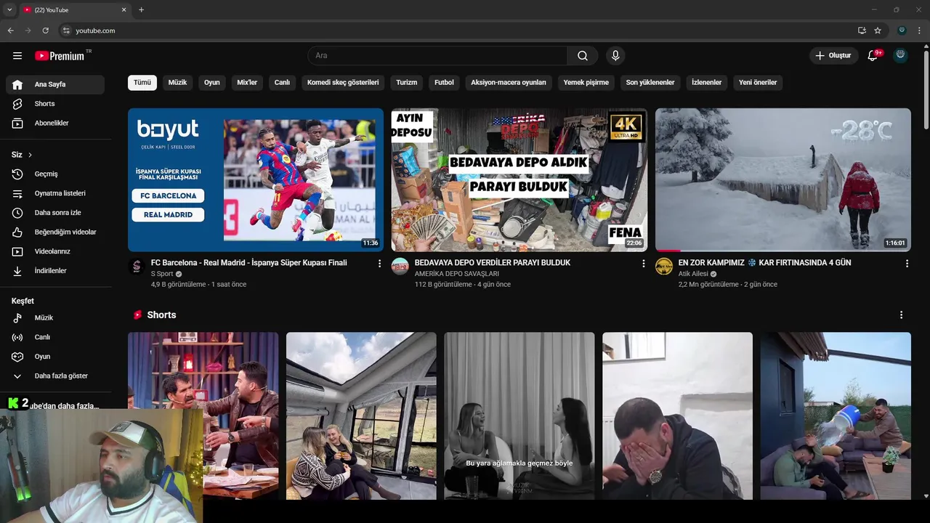Viewport: 930px width, 523px height.
Task: Click the YouTube Premium logo
Action: (61, 56)
